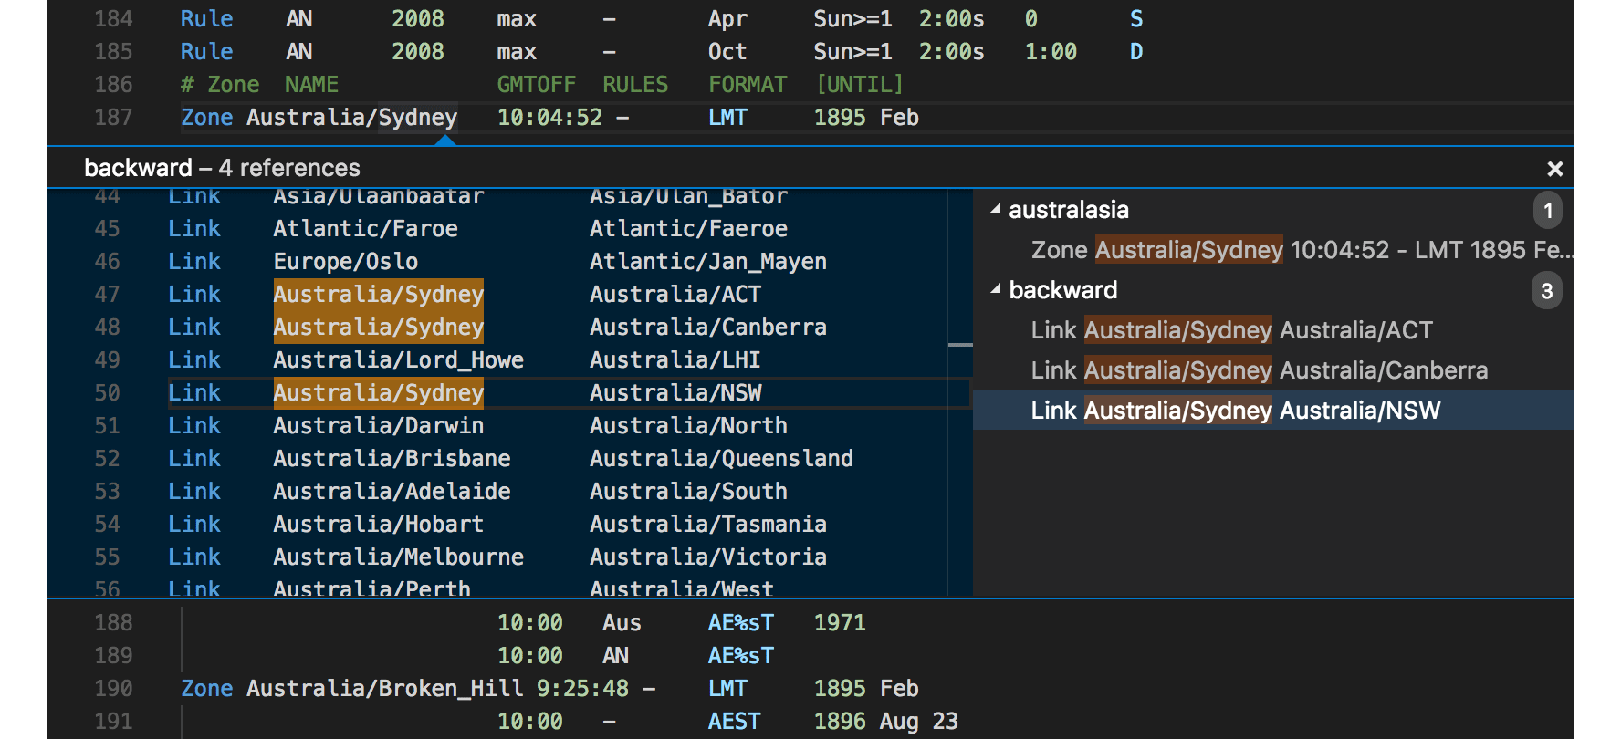Image resolution: width=1621 pixels, height=739 pixels.
Task: Click Atlantic/Faroe on preview line 45
Action: (x=365, y=229)
